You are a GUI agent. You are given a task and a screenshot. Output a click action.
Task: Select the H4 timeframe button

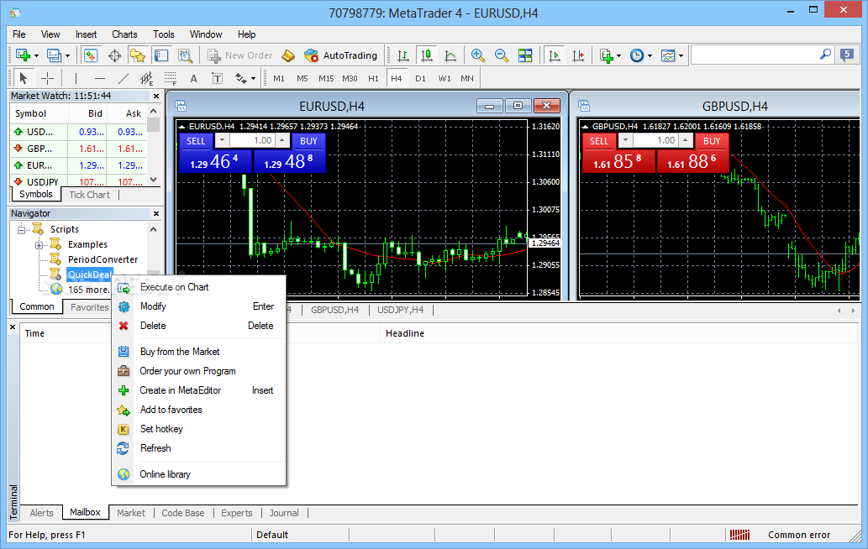tap(397, 79)
